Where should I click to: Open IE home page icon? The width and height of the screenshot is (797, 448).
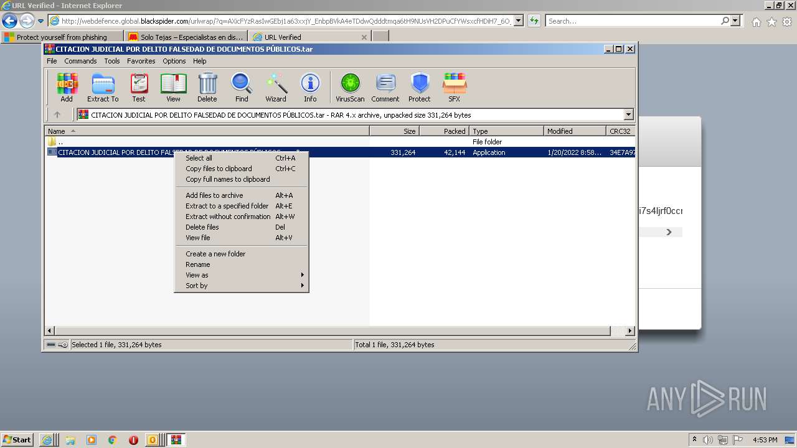click(756, 22)
